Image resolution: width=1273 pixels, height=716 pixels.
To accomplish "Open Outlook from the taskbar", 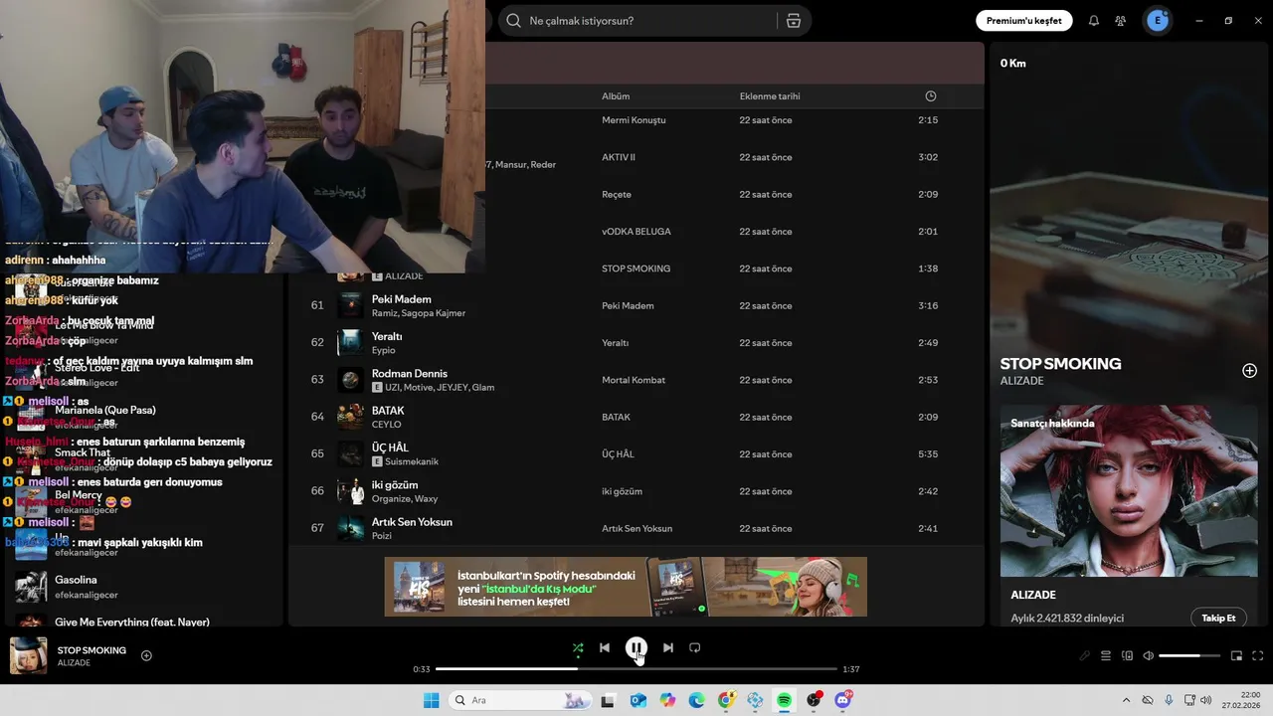I will click(637, 700).
